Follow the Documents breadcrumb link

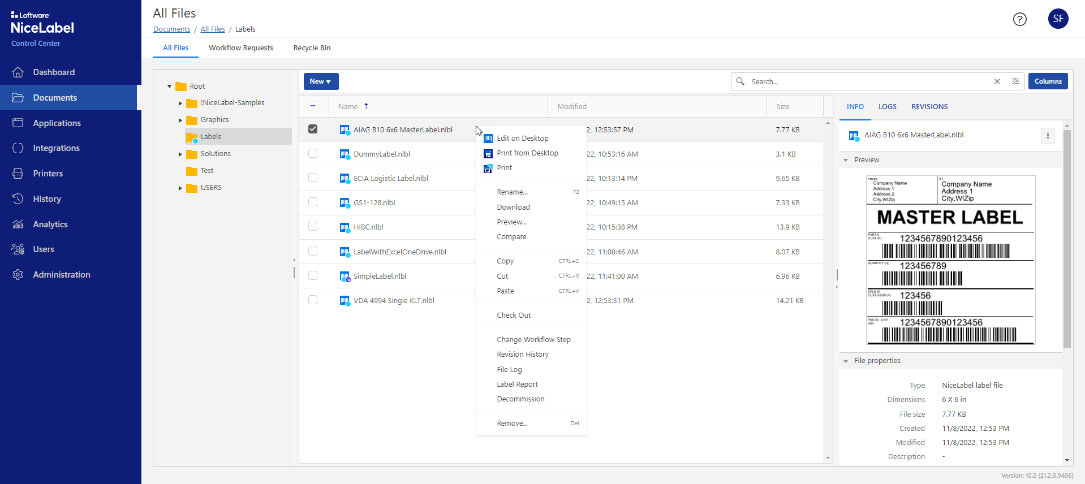pyautogui.click(x=171, y=29)
